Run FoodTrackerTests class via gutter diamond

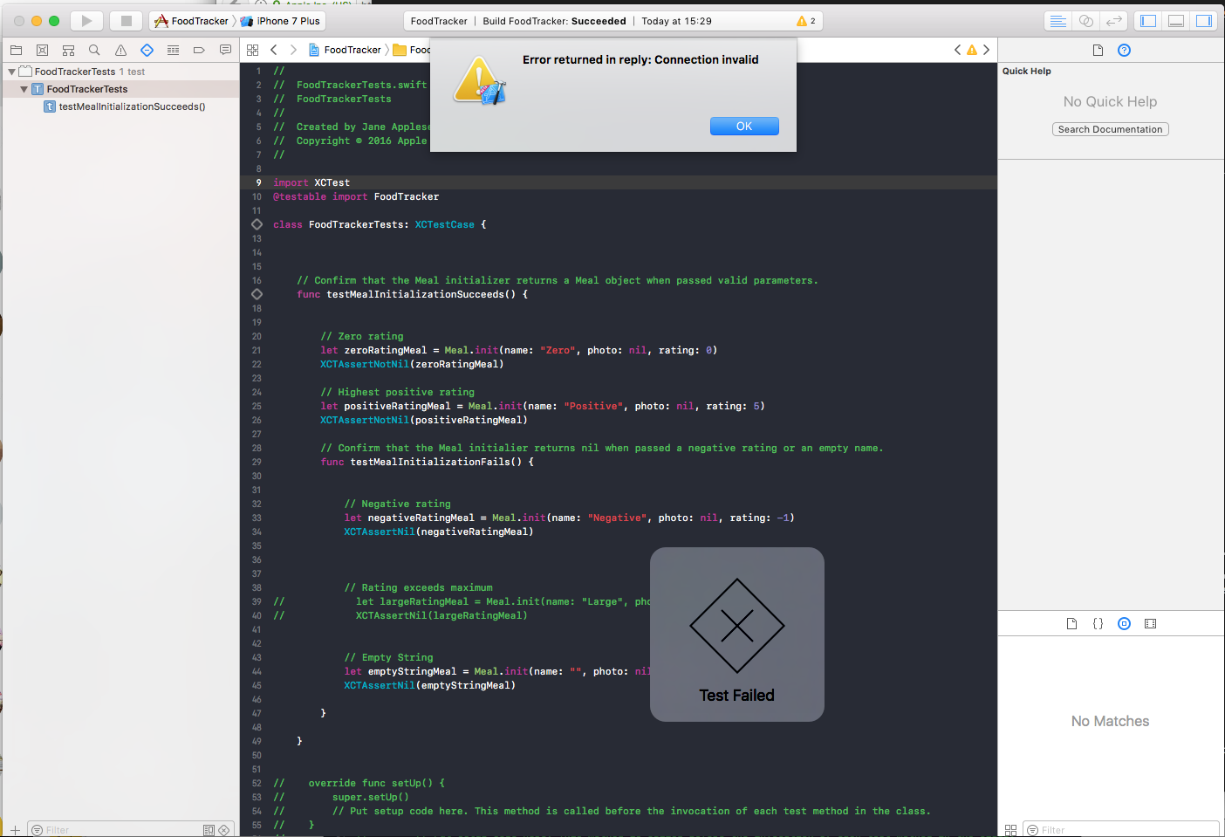tap(257, 224)
